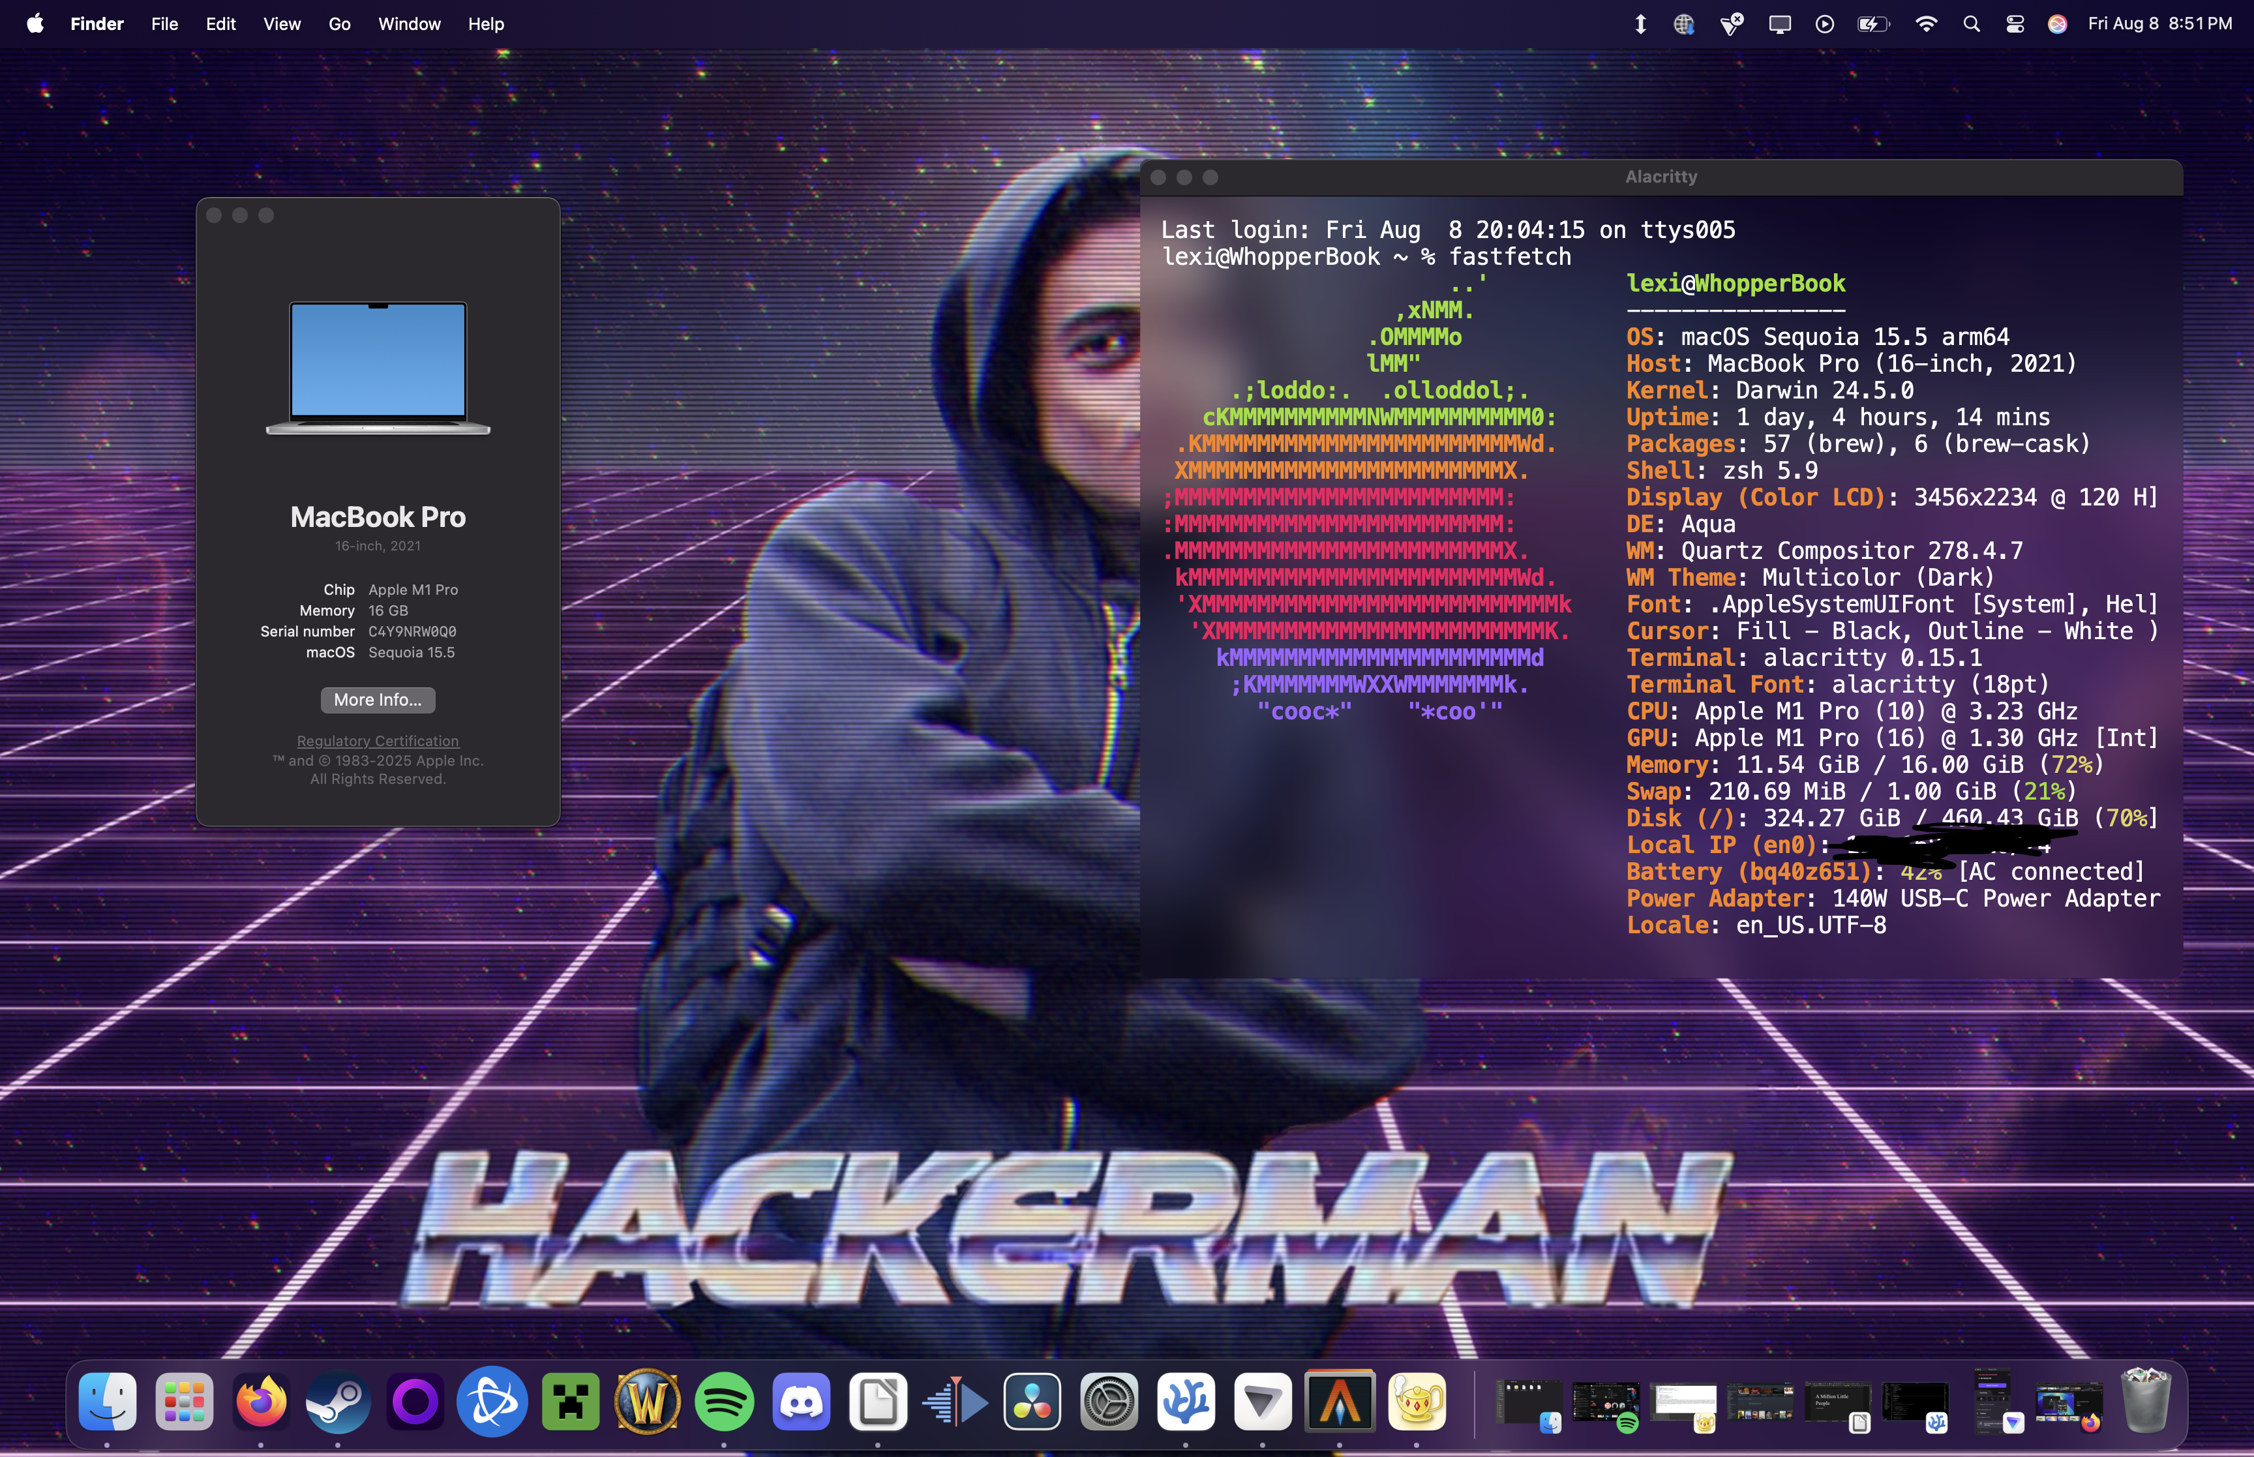Click the 'Sequoia 15.5' macOS value
Viewport: 2254px width, 1457px height.
coord(412,652)
